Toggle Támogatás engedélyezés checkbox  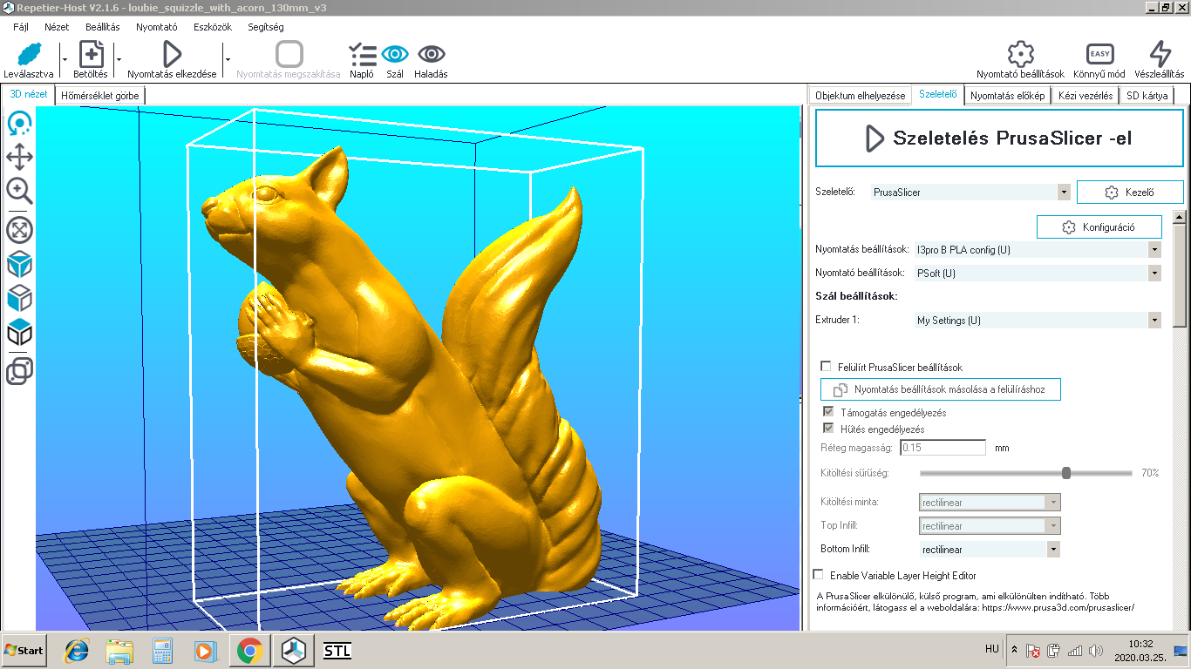click(828, 412)
